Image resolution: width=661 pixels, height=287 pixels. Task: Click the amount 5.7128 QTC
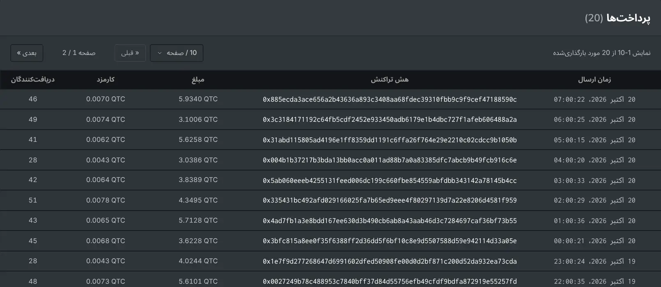[x=198, y=221]
